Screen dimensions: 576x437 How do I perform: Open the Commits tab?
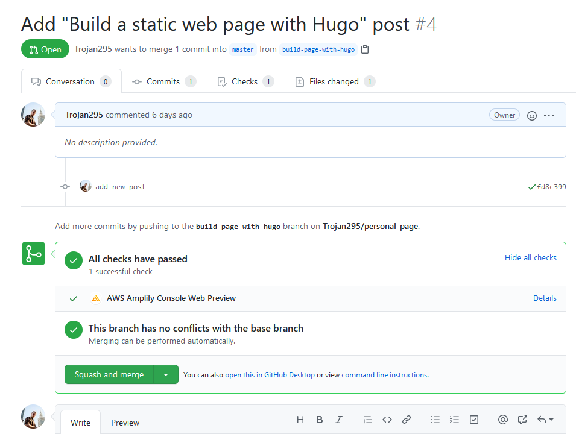click(164, 81)
